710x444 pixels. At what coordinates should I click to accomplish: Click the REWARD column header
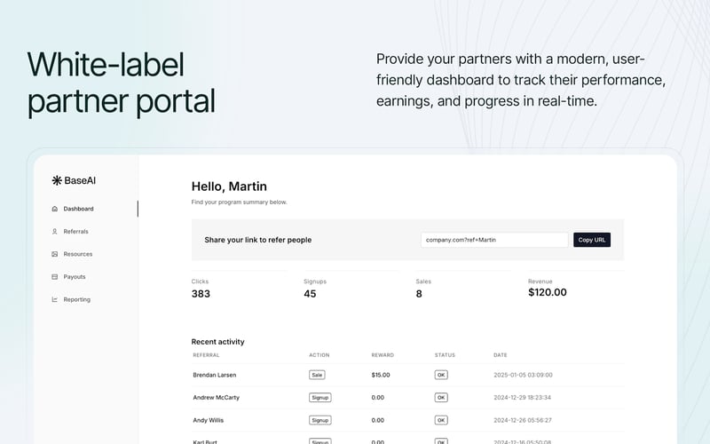(383, 355)
